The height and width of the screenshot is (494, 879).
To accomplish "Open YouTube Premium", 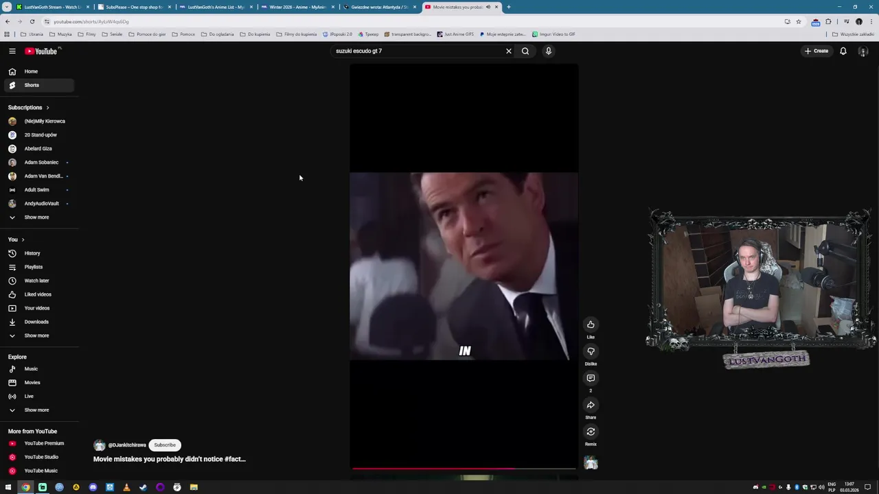I will click(40, 443).
